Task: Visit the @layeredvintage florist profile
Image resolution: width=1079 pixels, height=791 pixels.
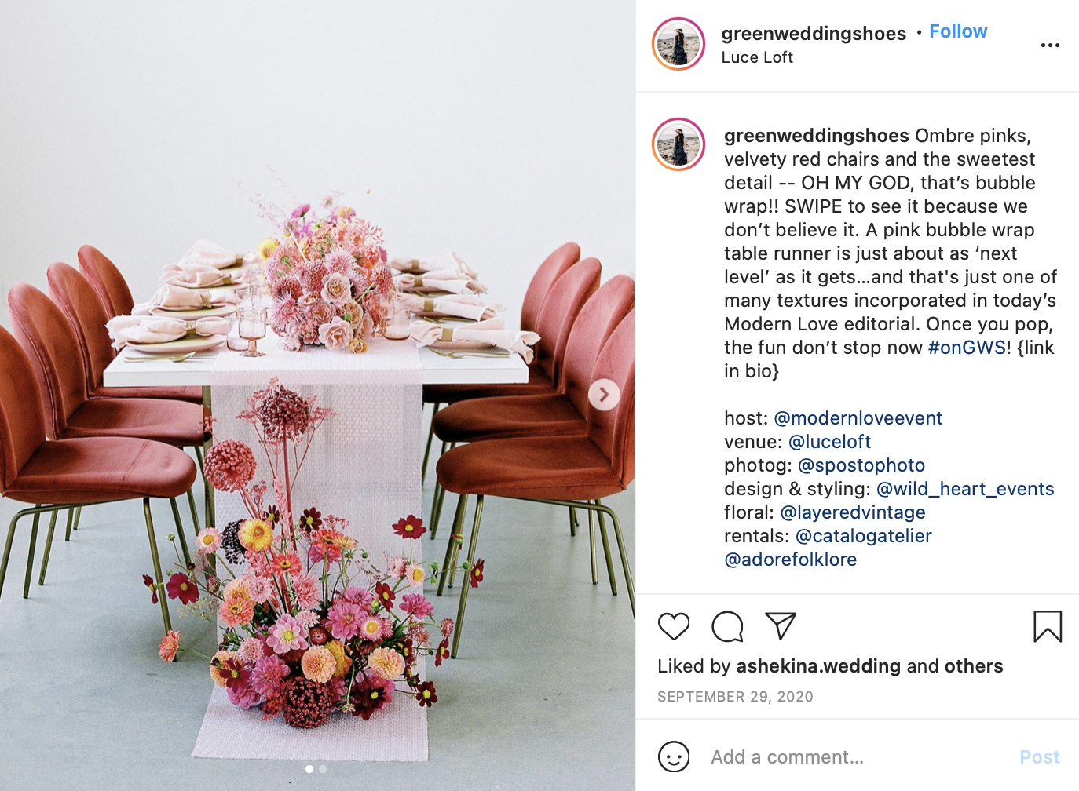Action: click(x=853, y=512)
